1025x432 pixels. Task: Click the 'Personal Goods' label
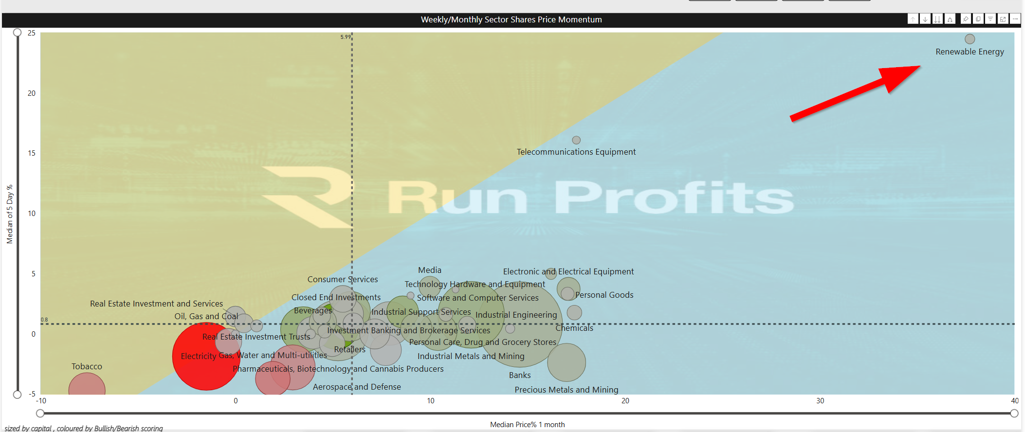tap(604, 295)
